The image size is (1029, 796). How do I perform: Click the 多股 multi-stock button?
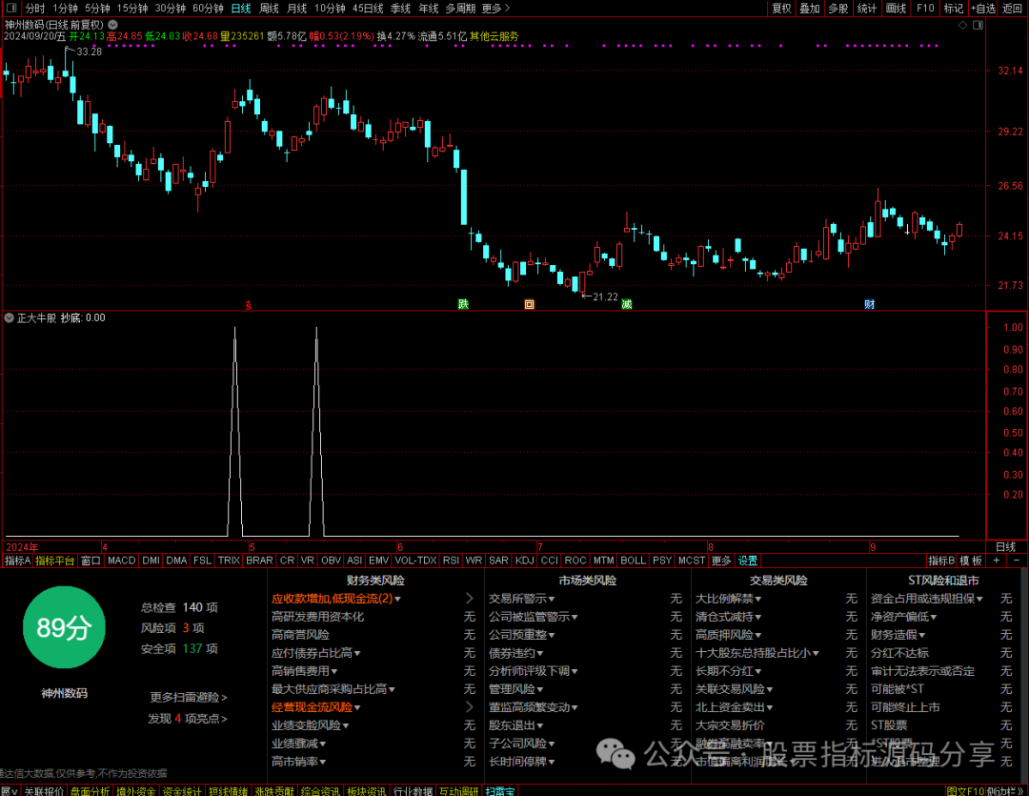pos(838,8)
